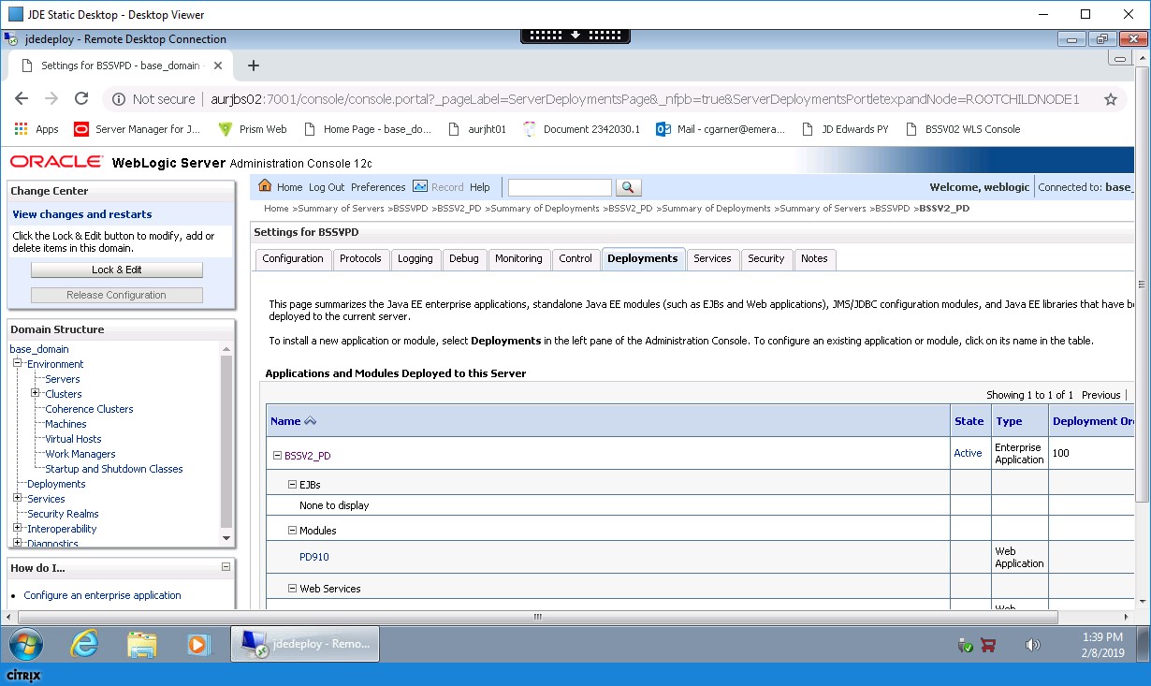Open the PD910 module link
The height and width of the screenshot is (686, 1151).
coord(314,557)
